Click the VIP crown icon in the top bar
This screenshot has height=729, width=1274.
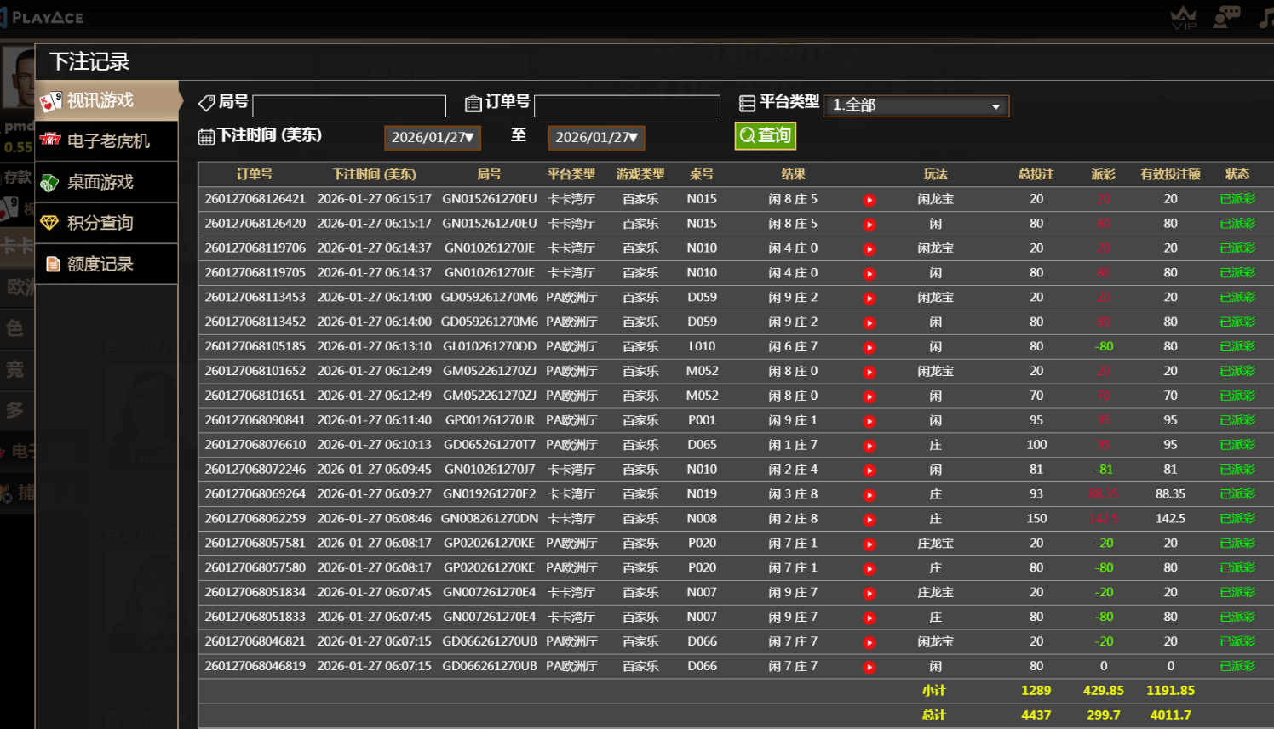tap(1184, 15)
